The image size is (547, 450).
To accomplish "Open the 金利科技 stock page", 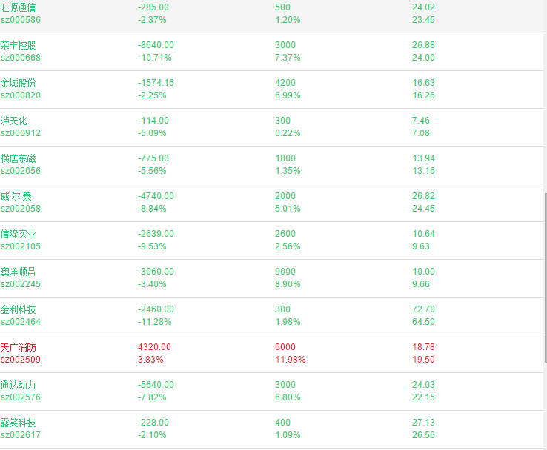I will coord(18,309).
